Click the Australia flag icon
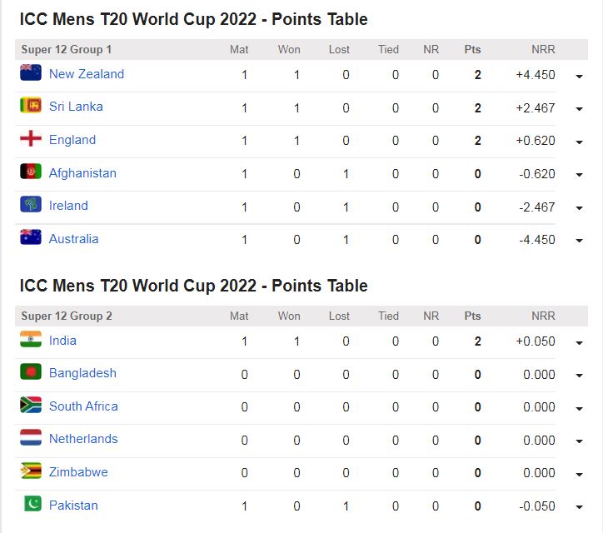This screenshot has width=603, height=533. (31, 238)
